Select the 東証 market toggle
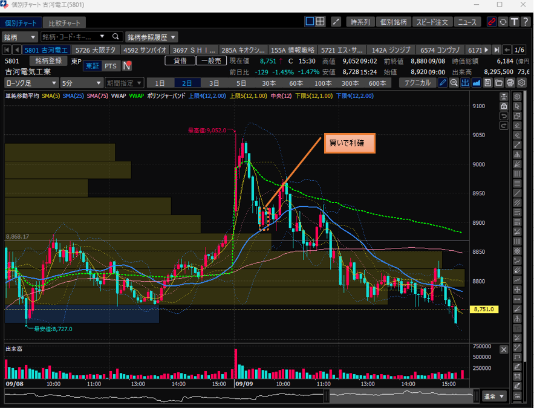Viewport: 534px width, 408px height. [92, 66]
